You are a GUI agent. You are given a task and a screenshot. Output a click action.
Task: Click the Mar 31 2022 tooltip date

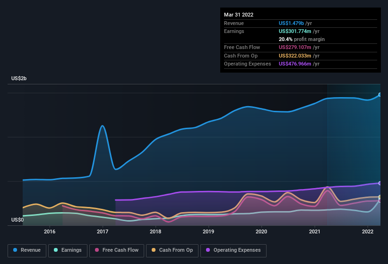click(239, 15)
